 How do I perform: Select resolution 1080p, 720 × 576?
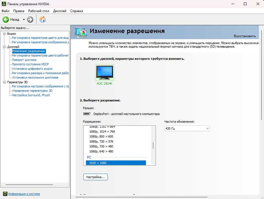101,141
